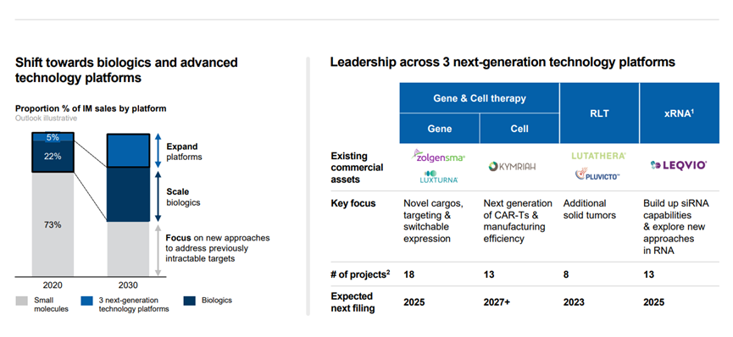Screen dimensions: 733x337
Task: Click the 73% segment of 2020 bar
Action: 53,224
